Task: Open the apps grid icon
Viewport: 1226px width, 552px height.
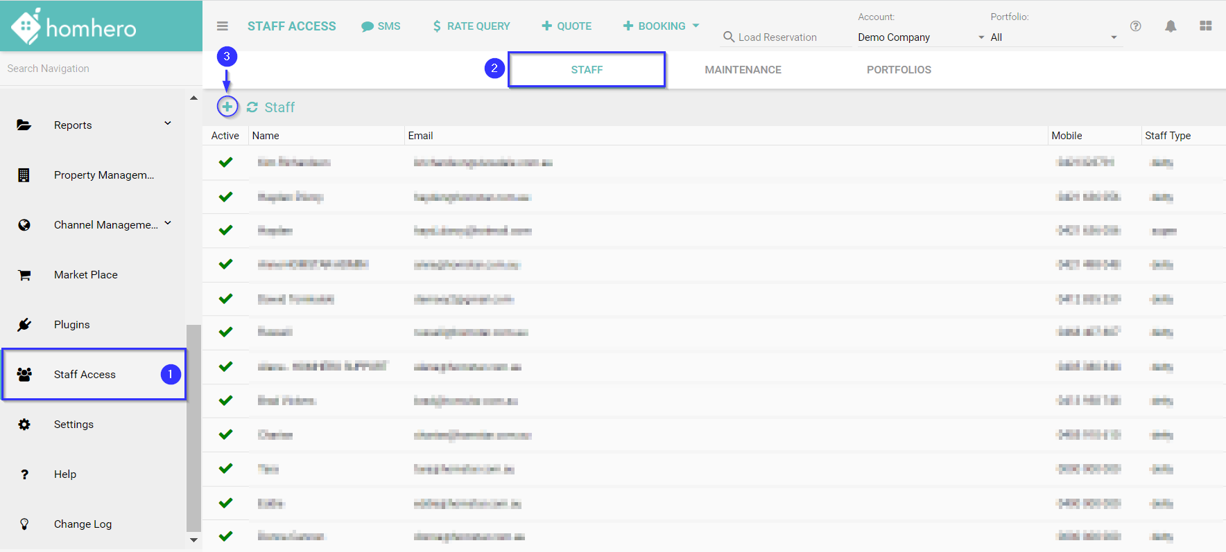Action: (1206, 26)
